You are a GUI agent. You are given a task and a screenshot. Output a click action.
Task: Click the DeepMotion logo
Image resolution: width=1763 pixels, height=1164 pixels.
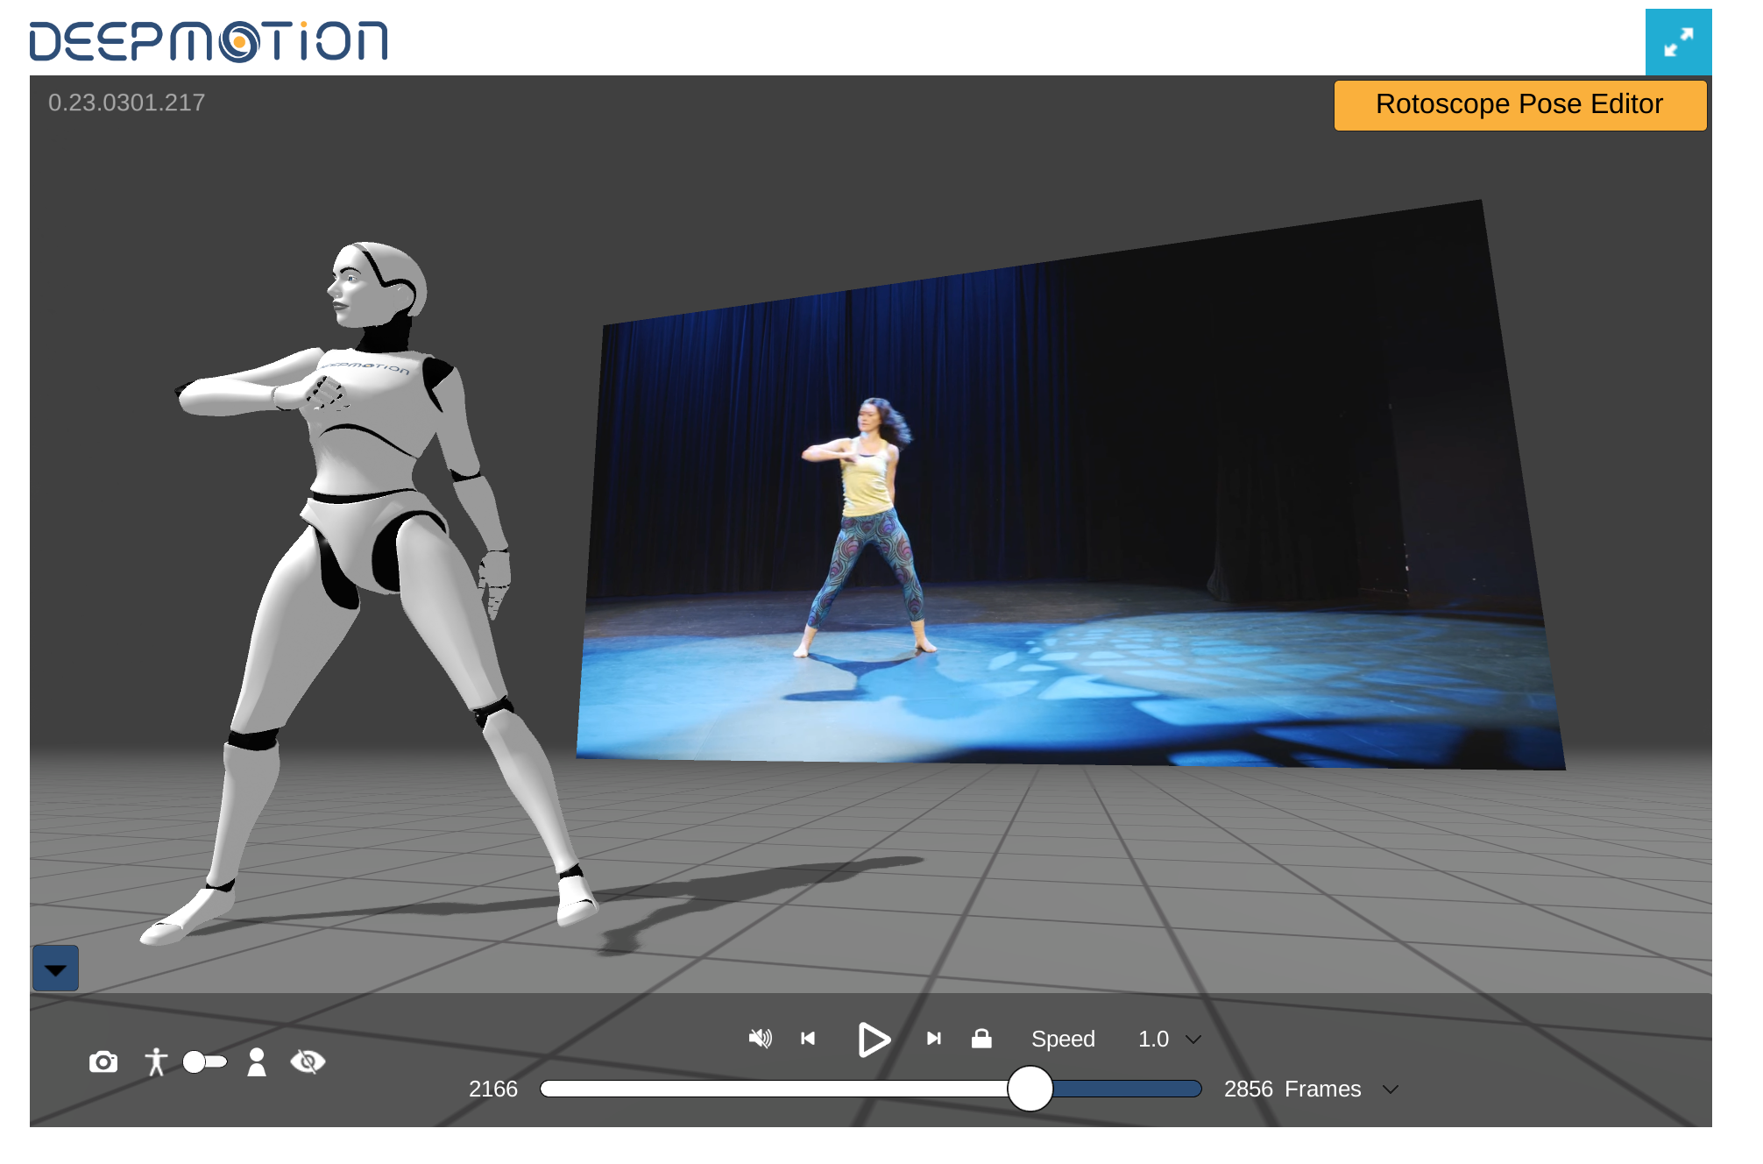pyautogui.click(x=209, y=42)
